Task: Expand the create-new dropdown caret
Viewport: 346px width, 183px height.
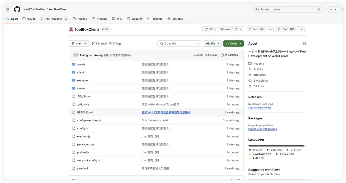Action: [x=336, y=9]
